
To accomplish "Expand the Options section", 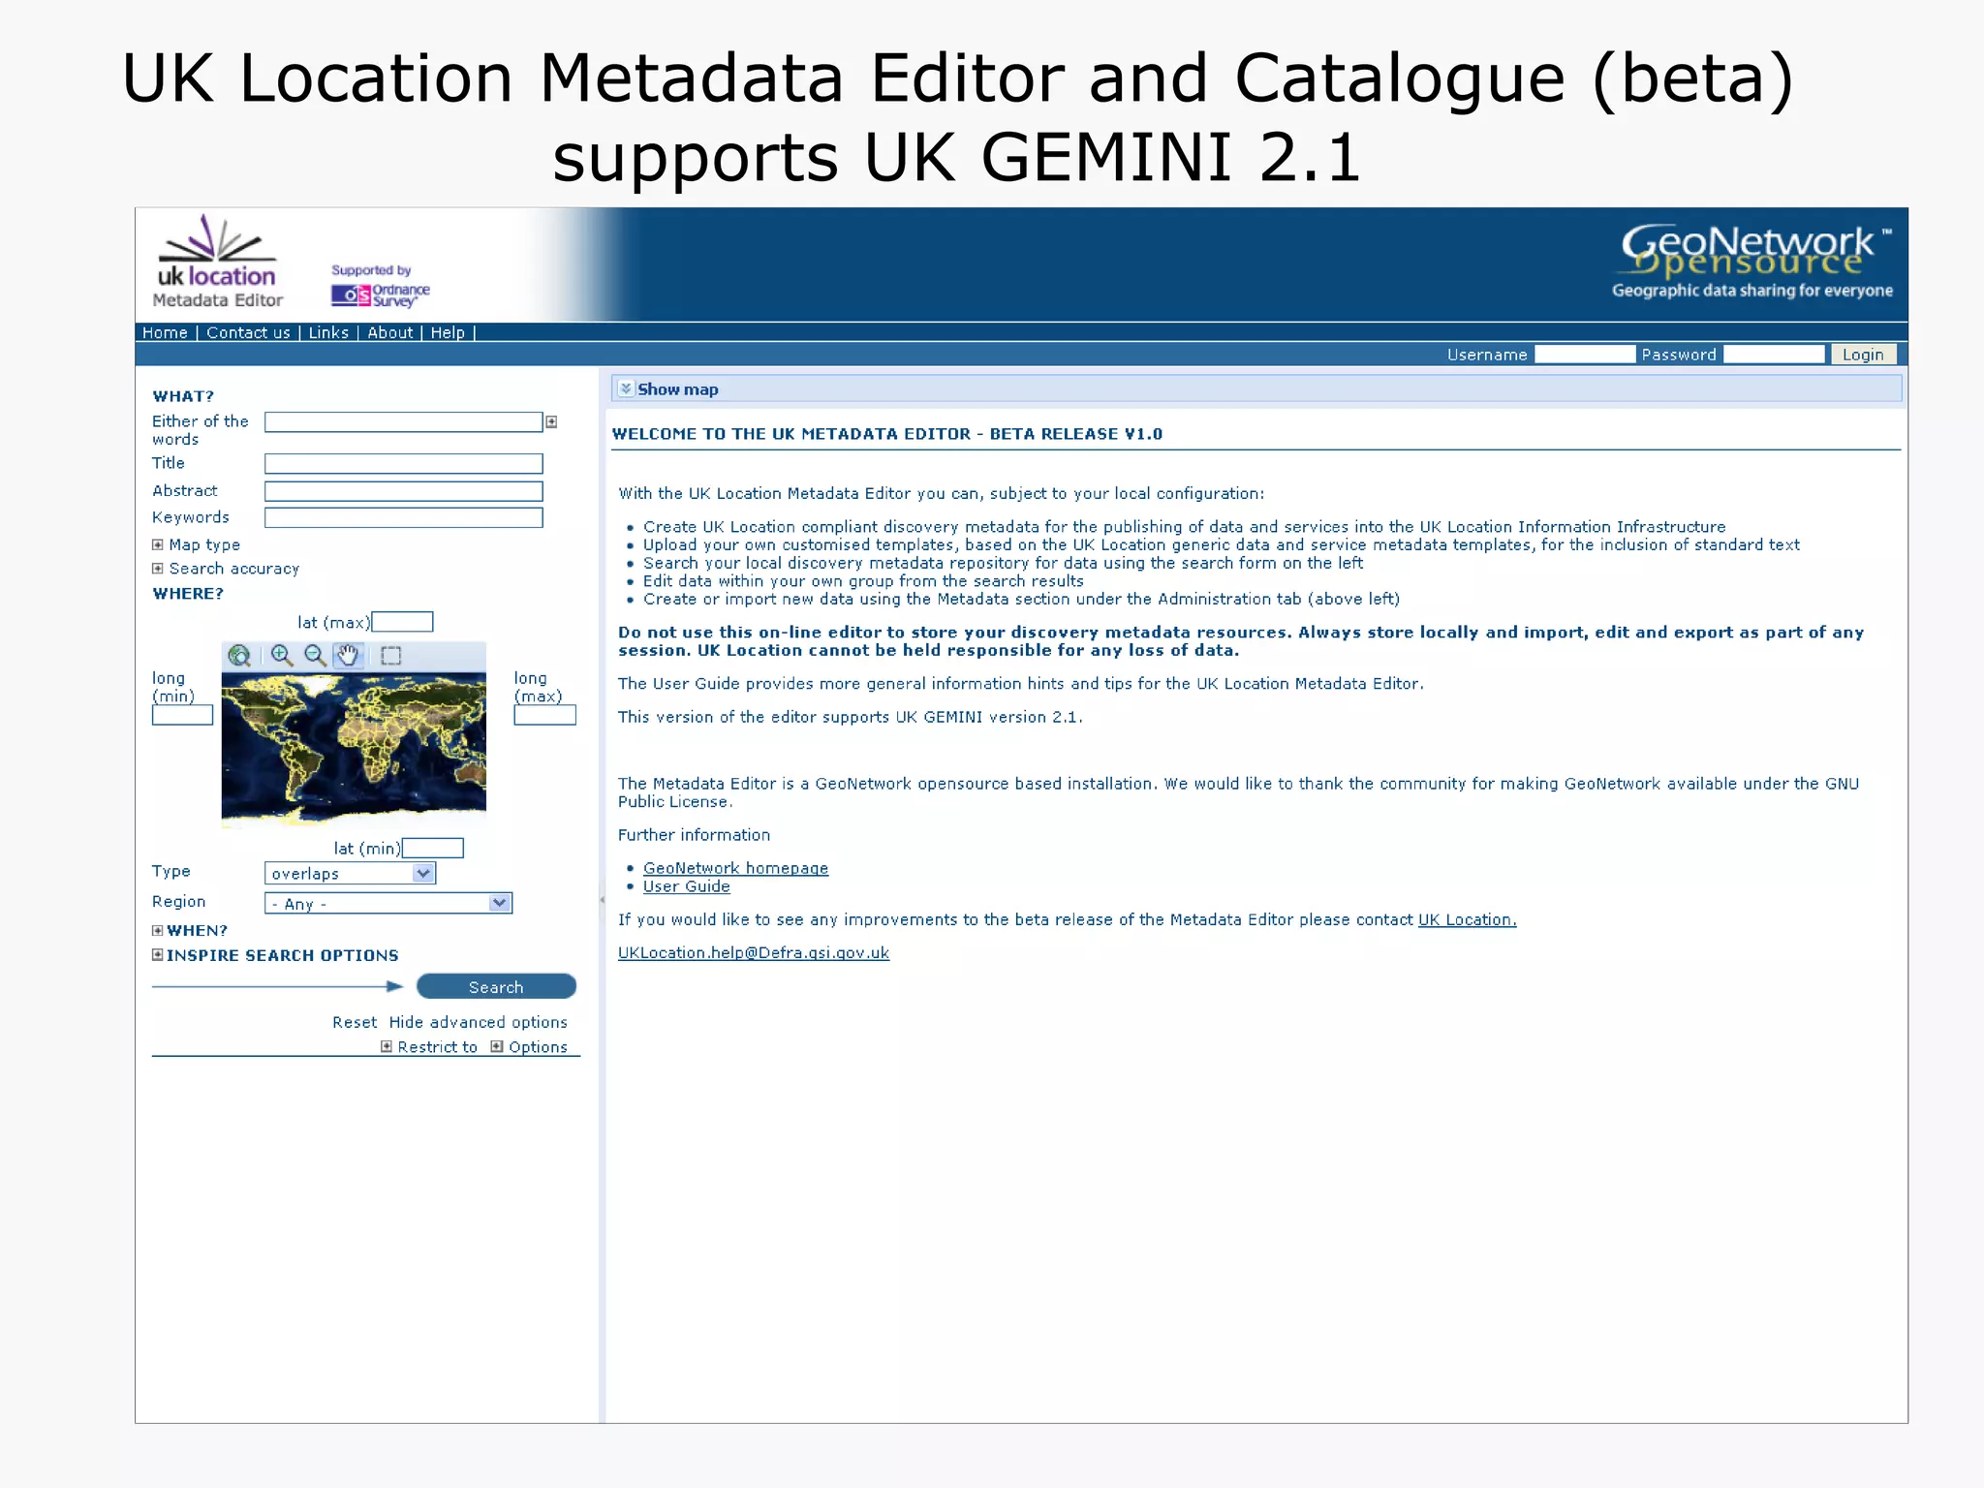I will (497, 1047).
